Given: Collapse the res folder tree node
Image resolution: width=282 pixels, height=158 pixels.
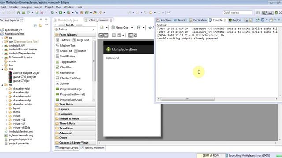Looking at the screenshot, I should point(2,85).
